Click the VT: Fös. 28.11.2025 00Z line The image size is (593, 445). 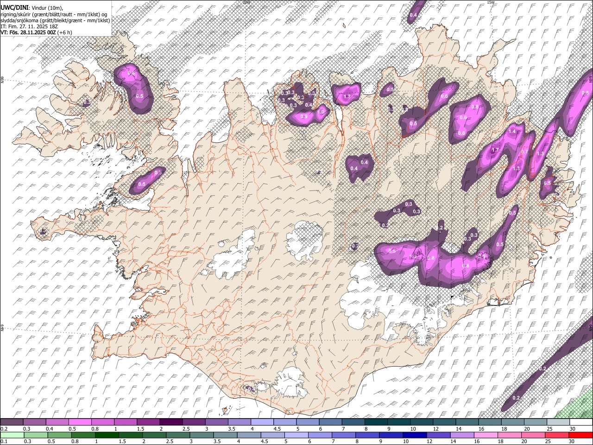coord(29,32)
